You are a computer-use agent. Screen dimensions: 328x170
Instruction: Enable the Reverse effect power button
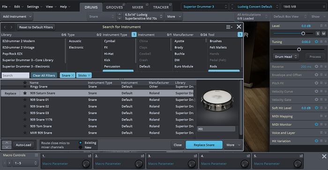[x=316, y=66]
